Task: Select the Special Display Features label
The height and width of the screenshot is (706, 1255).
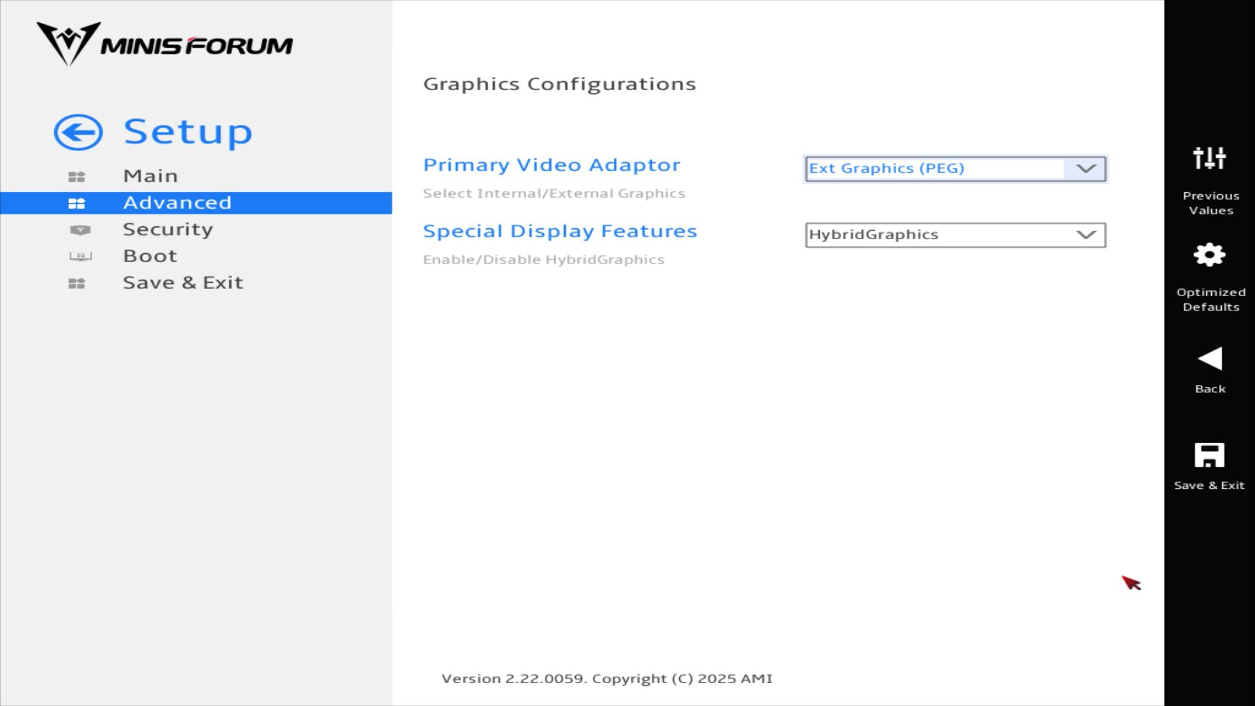Action: coord(560,231)
